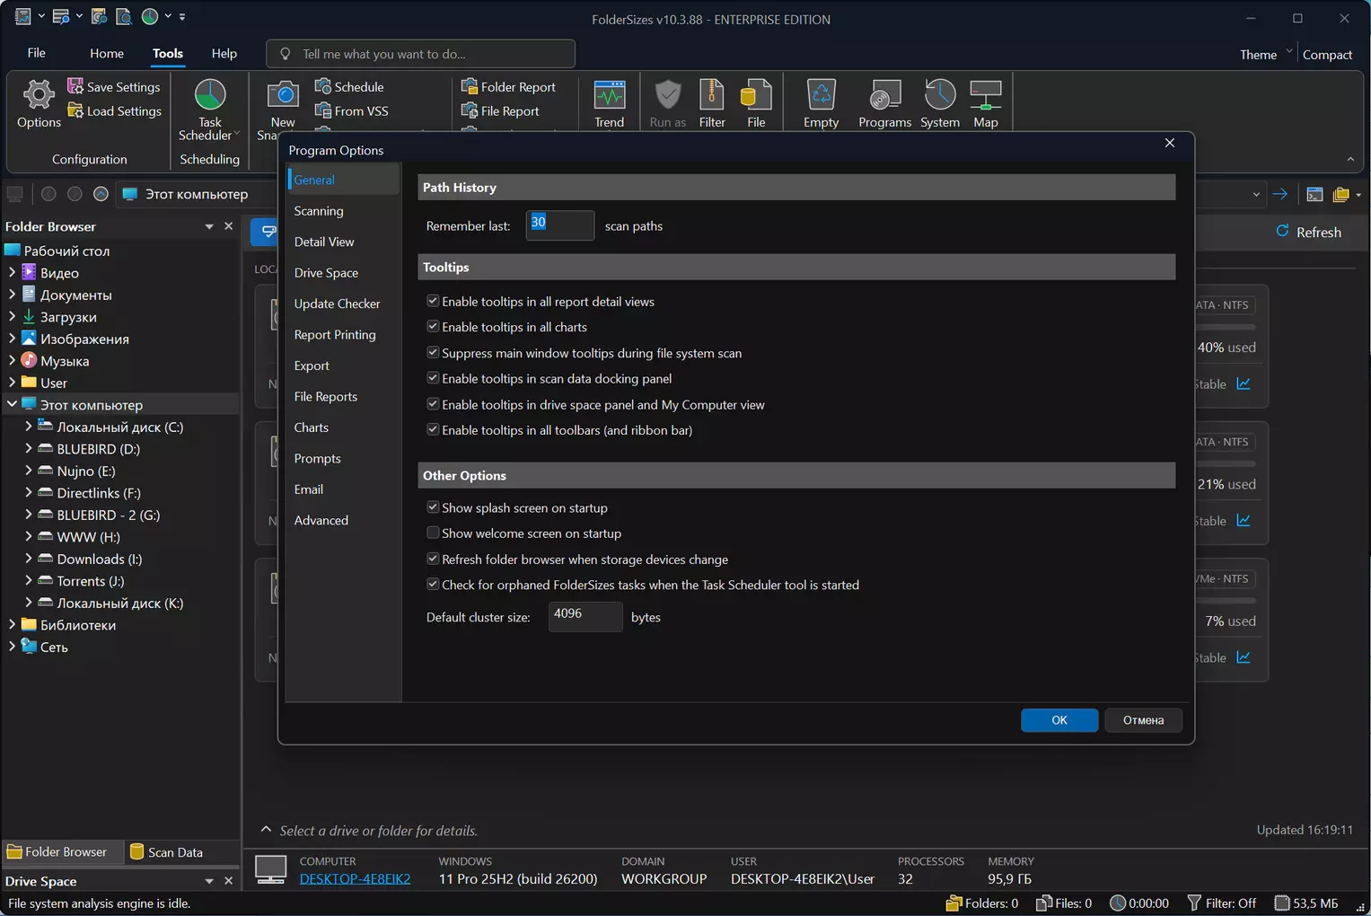Viewport: 1371px width, 916px height.
Task: Open the DESKTOP-4E8EIK2 computer link
Action: pyautogui.click(x=355, y=878)
